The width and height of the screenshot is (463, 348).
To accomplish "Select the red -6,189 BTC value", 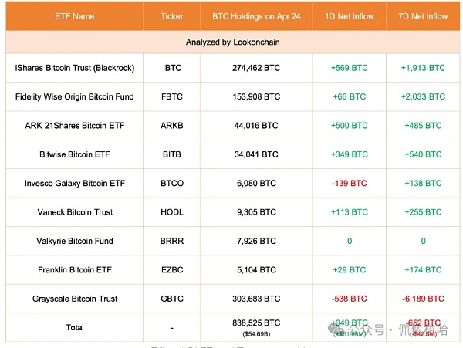I will (x=423, y=298).
